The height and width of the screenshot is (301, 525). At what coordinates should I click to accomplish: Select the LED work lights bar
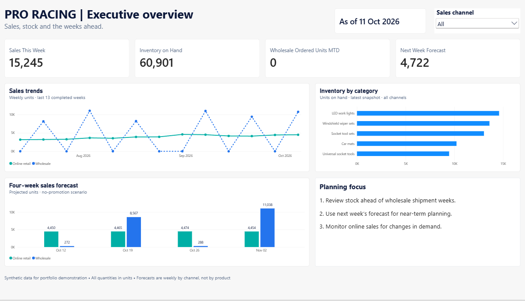[428, 113]
